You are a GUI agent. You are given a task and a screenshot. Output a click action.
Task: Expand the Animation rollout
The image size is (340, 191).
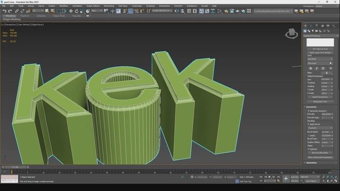(x=312, y=163)
